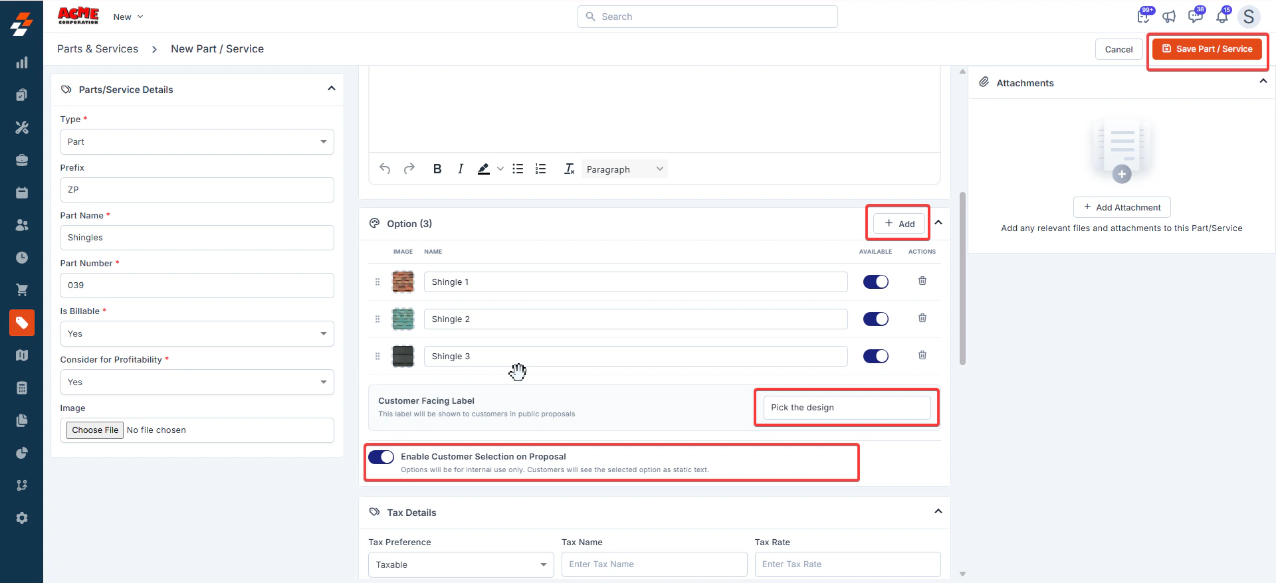Add a new option with Add button
The width and height of the screenshot is (1276, 583).
coord(899,223)
